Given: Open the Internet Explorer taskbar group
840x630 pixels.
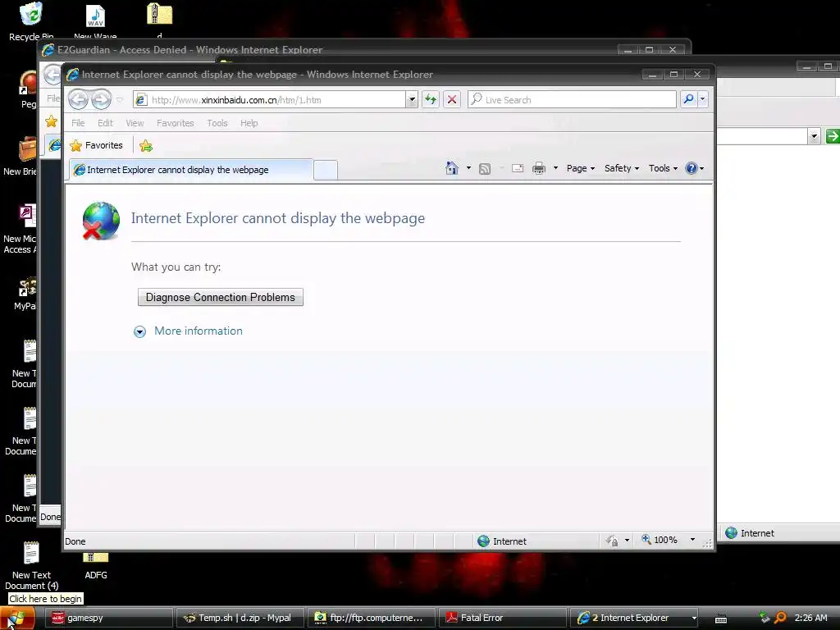Looking at the screenshot, I should click(x=635, y=618).
